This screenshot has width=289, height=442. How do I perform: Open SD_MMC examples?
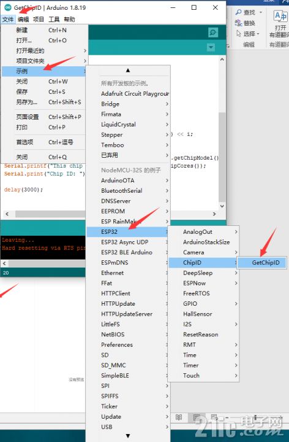point(127,365)
